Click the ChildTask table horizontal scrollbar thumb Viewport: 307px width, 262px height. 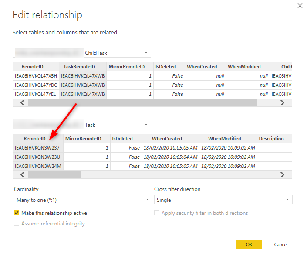tap(142, 103)
